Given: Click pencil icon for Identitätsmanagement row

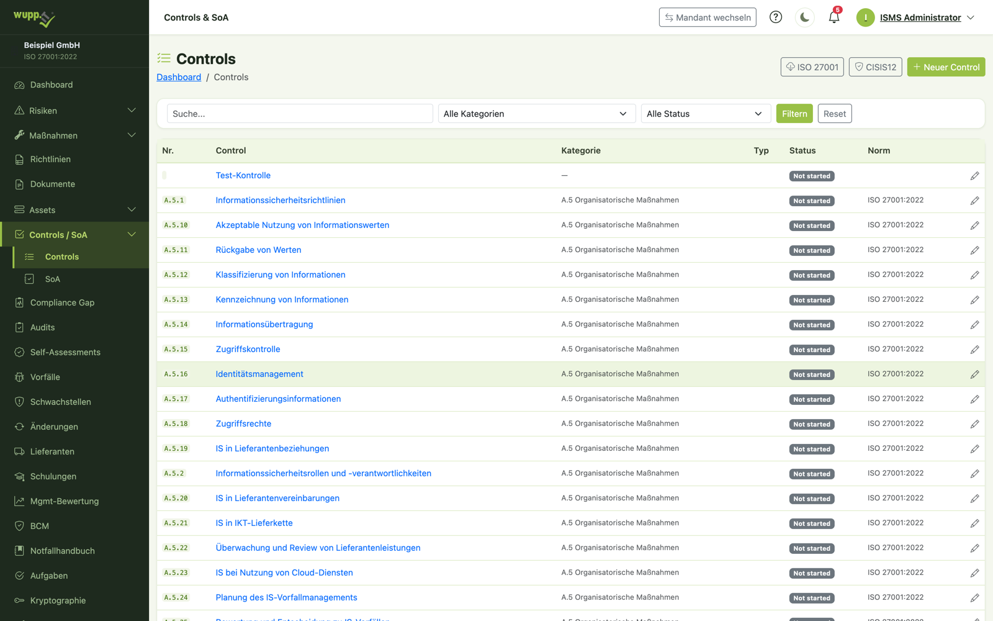Looking at the screenshot, I should coord(974,374).
